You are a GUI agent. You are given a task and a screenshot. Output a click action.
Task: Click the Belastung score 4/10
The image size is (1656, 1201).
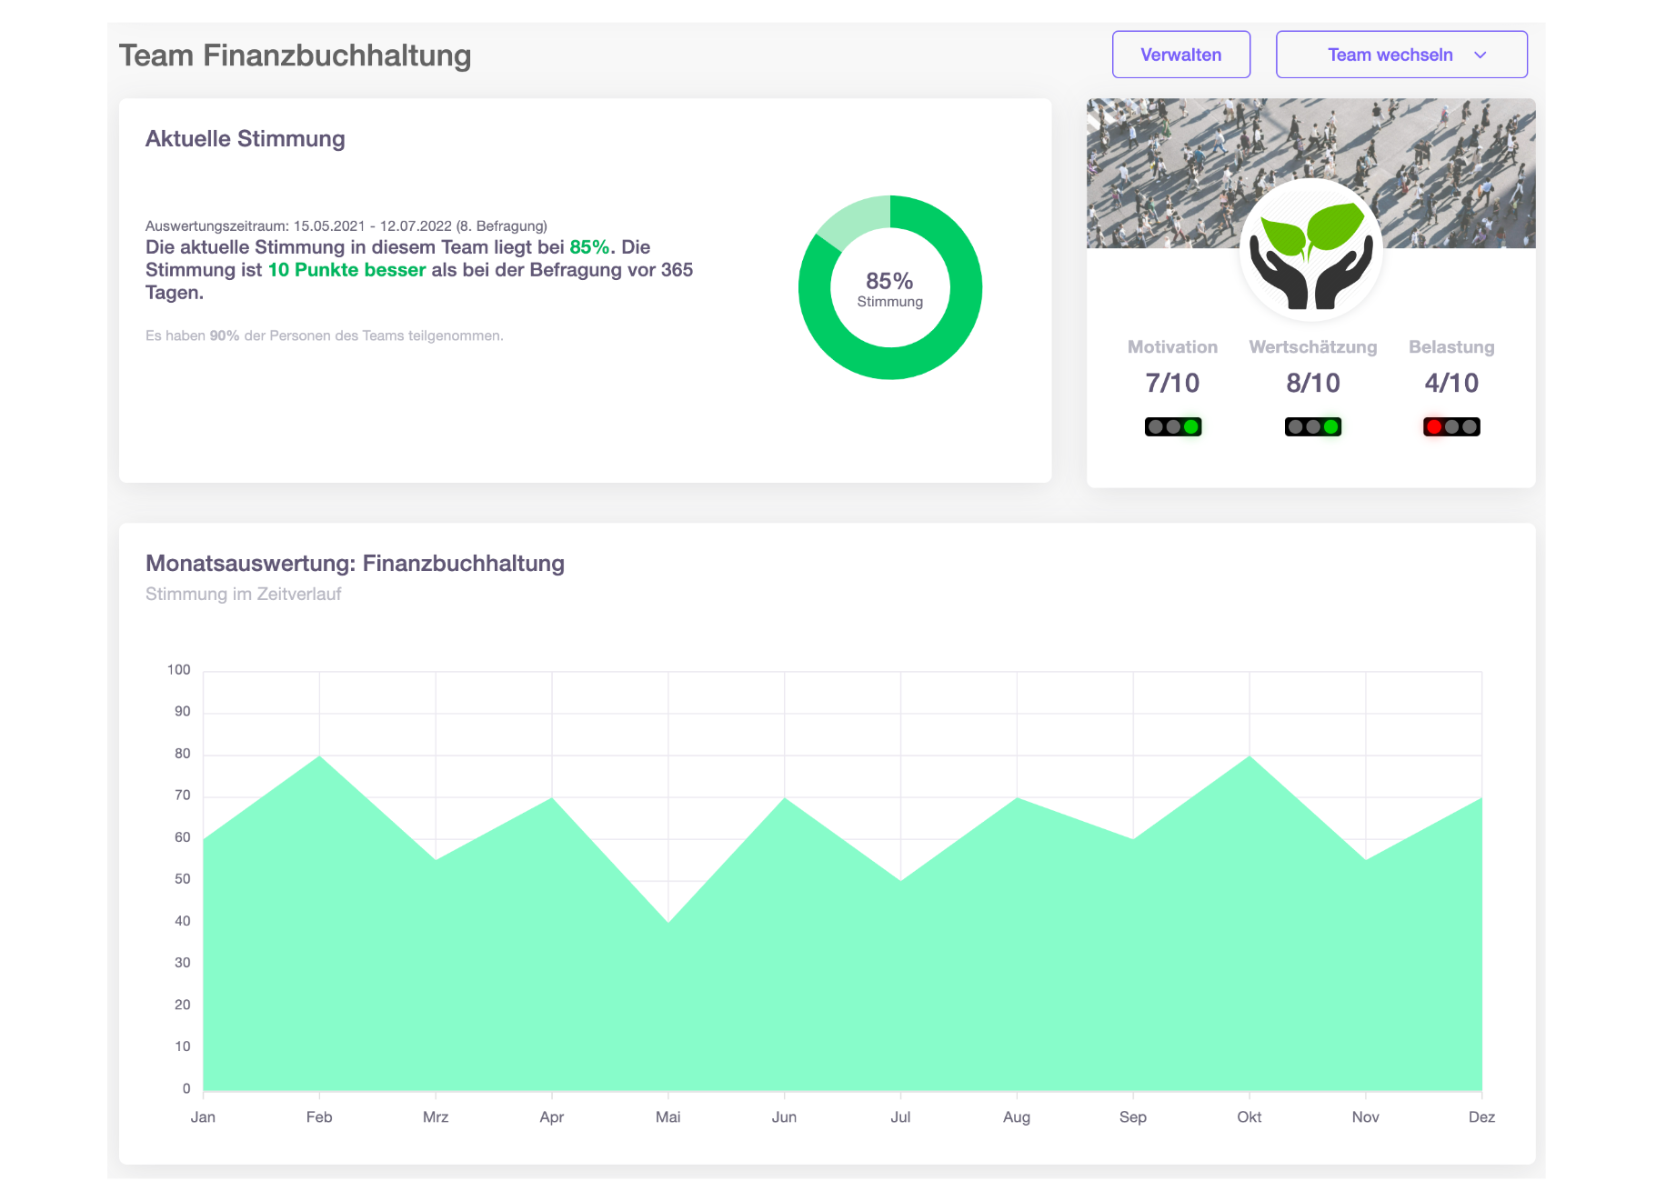(1451, 383)
